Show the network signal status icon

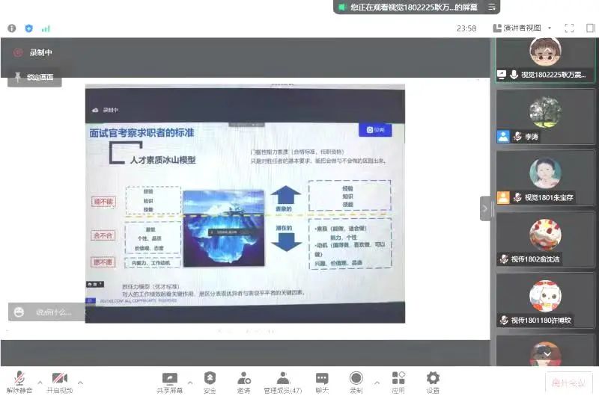tap(46, 28)
